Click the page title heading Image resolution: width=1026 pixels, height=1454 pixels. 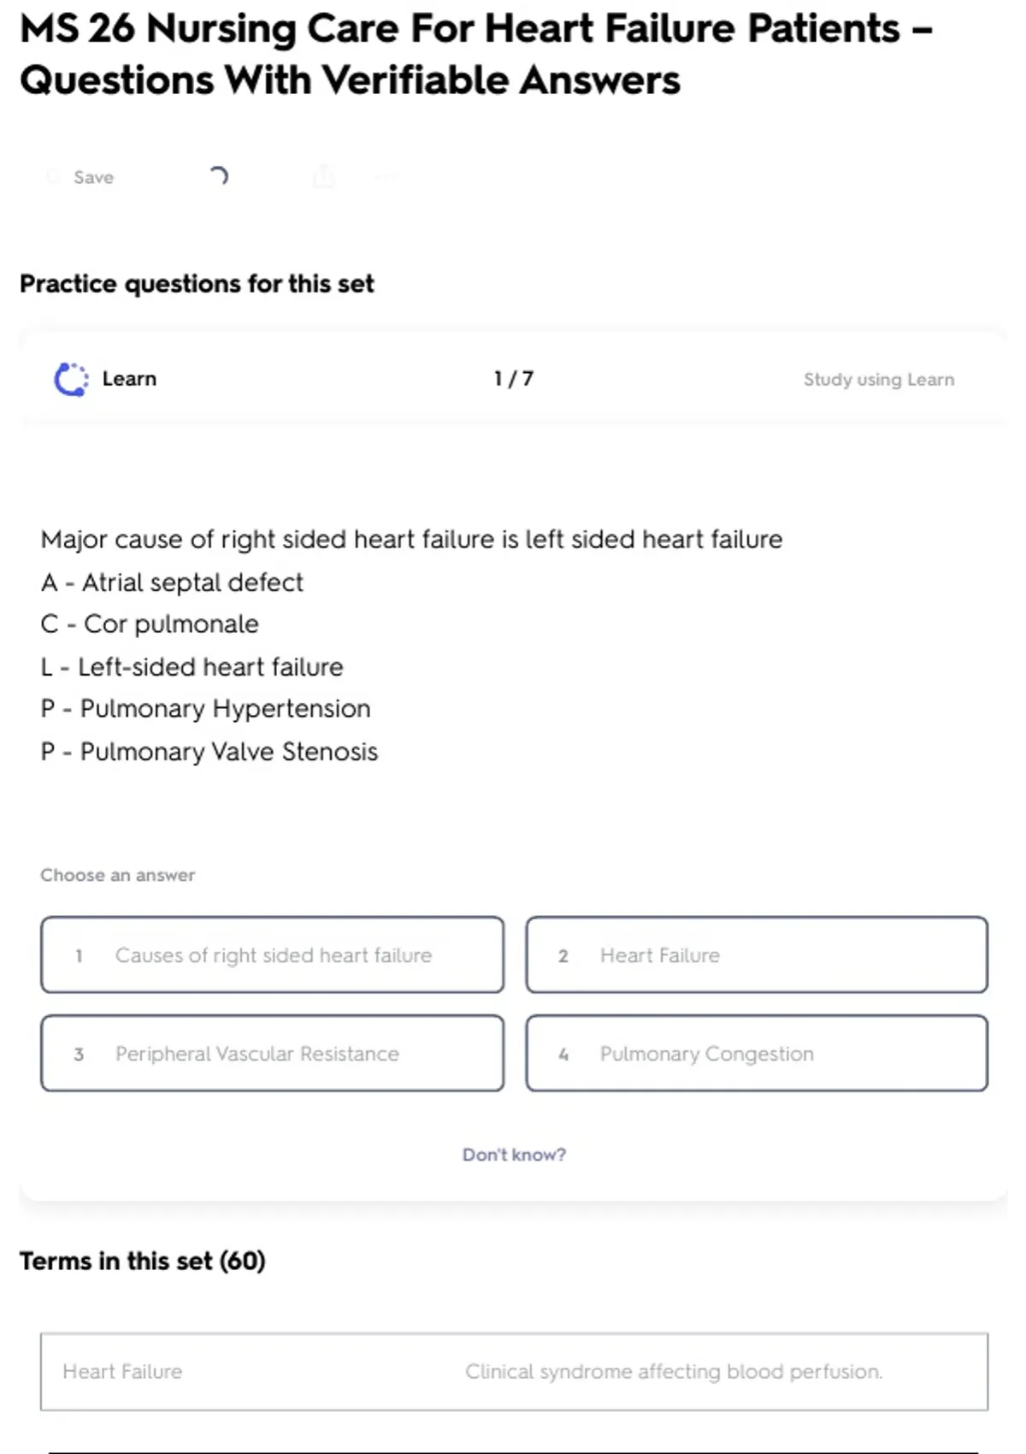(x=475, y=54)
